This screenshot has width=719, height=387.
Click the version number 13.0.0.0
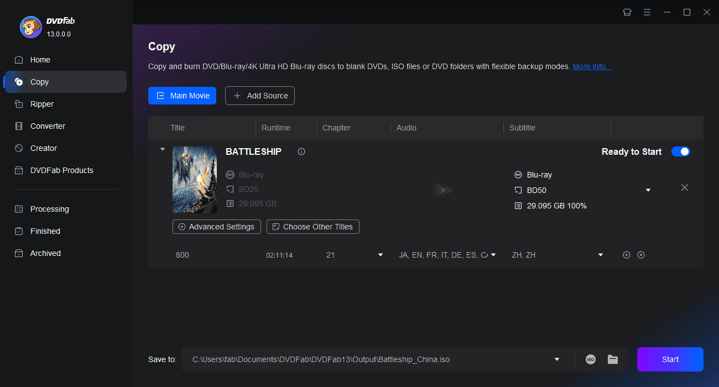[59, 34]
